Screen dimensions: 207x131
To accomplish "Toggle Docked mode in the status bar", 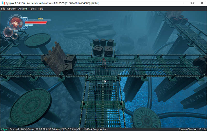I will pyautogui.click(x=14, y=129).
